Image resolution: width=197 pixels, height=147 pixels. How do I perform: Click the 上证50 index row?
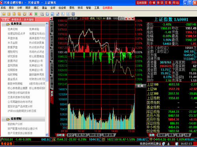(172, 89)
